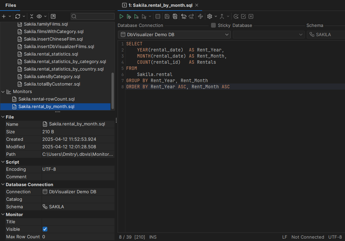The image size is (345, 241).
Task: Toggle the eye visibility filter in Files panel
Action: (x=40, y=16)
